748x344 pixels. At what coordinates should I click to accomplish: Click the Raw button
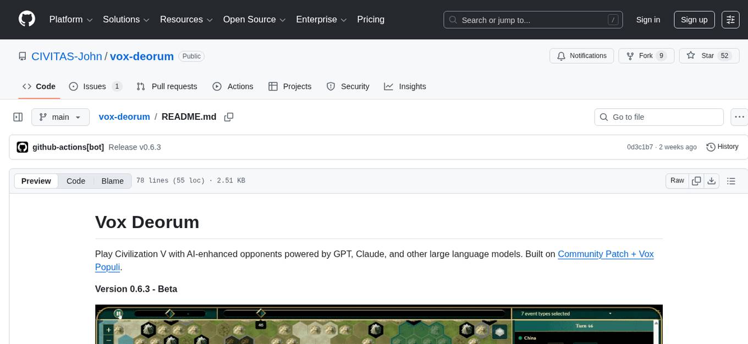coord(676,180)
